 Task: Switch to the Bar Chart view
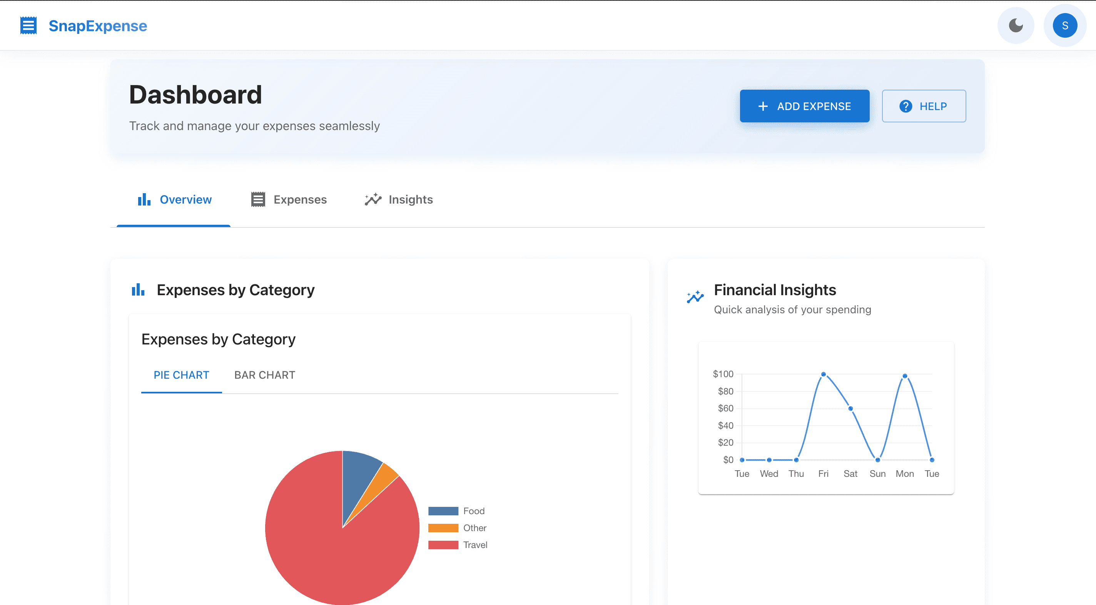pos(265,375)
